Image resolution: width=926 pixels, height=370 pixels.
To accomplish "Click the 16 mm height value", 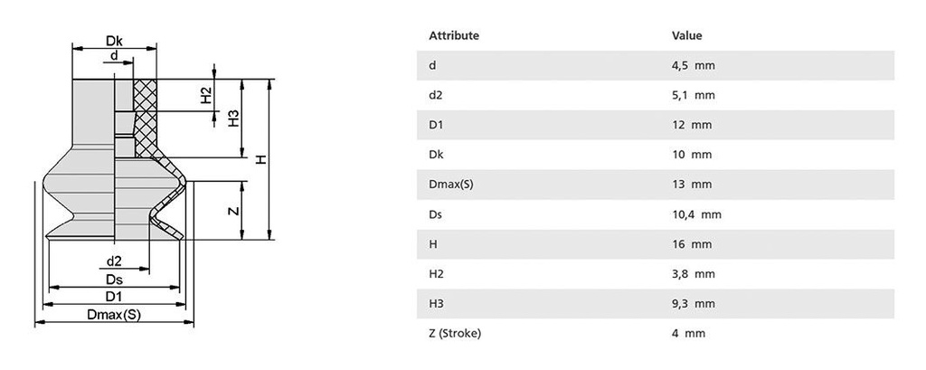I will pos(686,244).
